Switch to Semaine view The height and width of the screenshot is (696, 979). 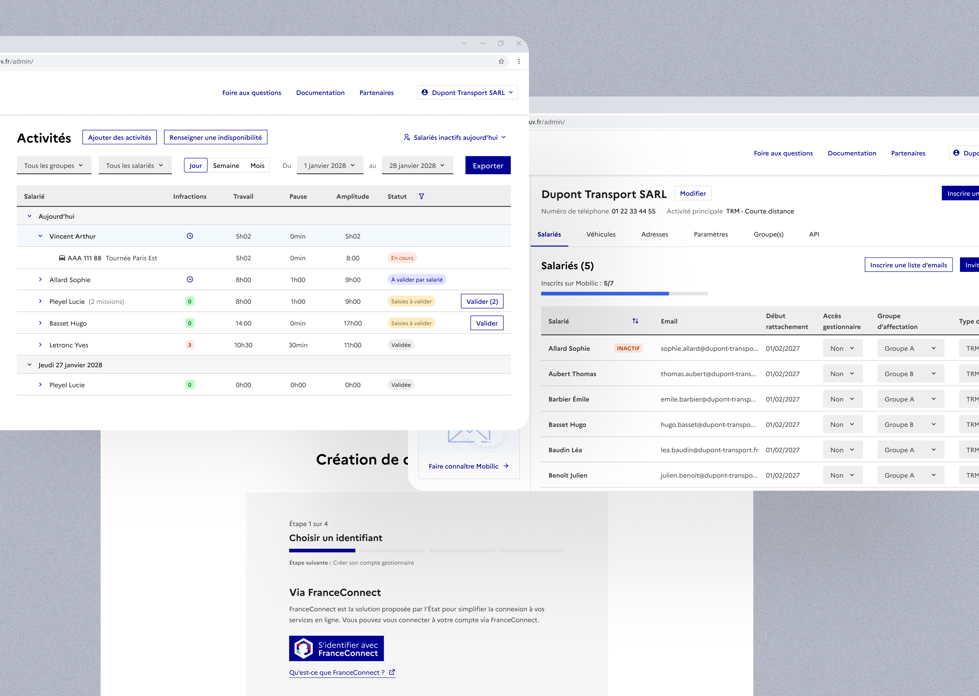click(x=226, y=166)
